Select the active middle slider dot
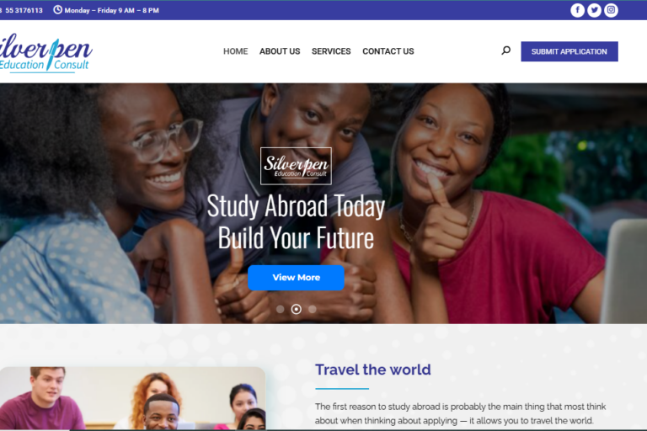Viewport: 647px width, 431px height. 296,309
